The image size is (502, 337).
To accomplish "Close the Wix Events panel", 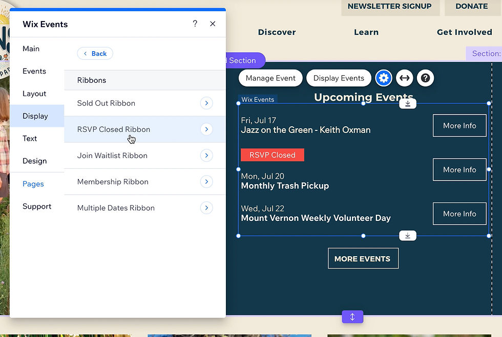I will 213,24.
